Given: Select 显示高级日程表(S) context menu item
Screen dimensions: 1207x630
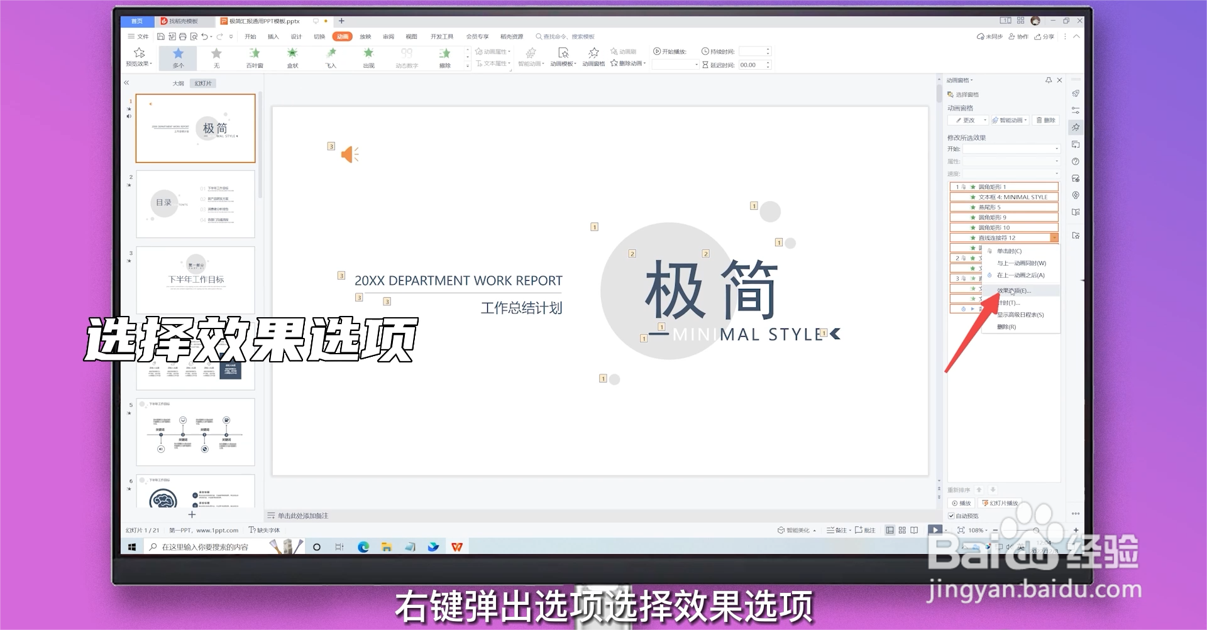Looking at the screenshot, I should point(1020,315).
